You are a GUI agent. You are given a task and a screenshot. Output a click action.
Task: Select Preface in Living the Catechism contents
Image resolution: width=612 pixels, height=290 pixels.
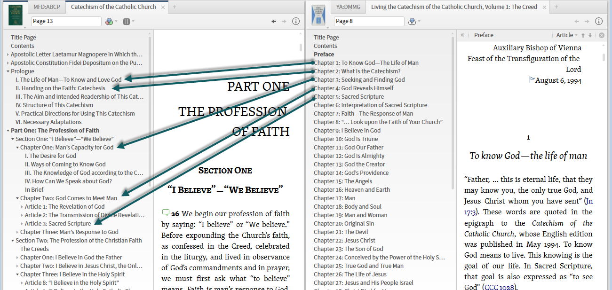tap(324, 55)
